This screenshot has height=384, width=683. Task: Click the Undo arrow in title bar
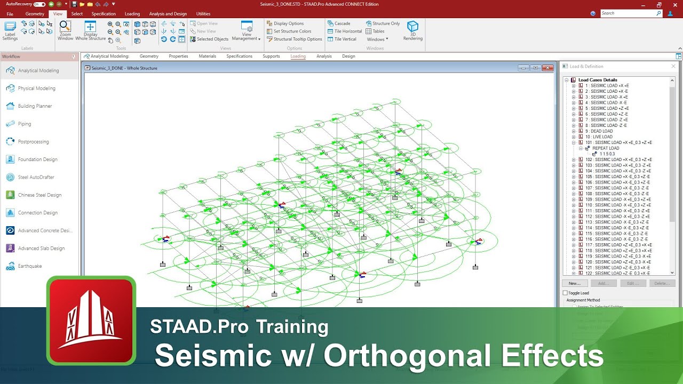pyautogui.click(x=98, y=4)
